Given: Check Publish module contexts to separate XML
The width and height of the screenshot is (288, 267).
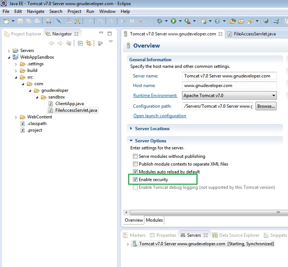Looking at the screenshot, I should (x=136, y=164).
